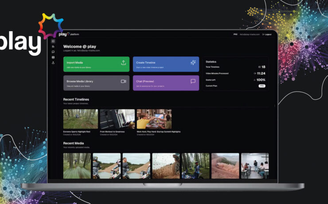
Task: Open the Extreme Sports Highlight Reel thumbnail
Action: point(81,119)
